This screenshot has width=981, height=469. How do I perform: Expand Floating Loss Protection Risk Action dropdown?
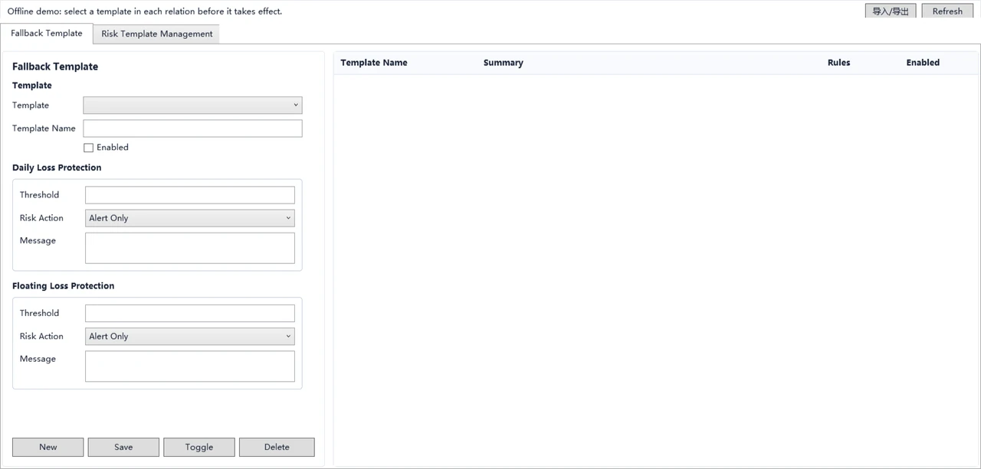(x=190, y=337)
